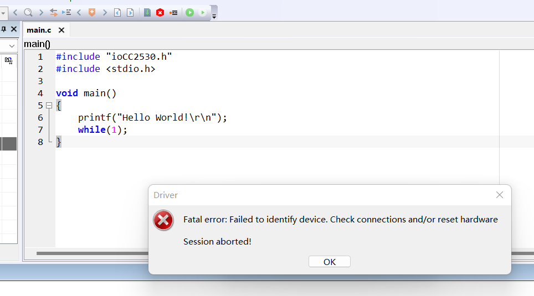Viewport: 534px width, 296px height.
Task: Click the Navigate Backward page icon
Action: point(117,12)
